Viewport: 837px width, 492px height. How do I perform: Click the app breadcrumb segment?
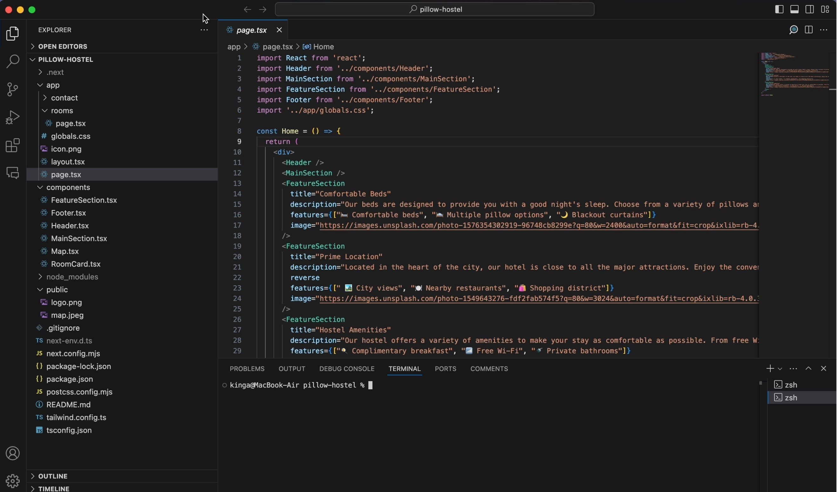point(233,47)
